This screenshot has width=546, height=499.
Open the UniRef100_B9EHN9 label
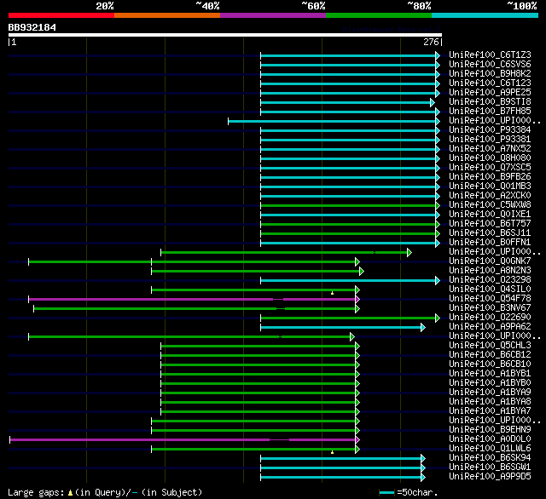490,430
